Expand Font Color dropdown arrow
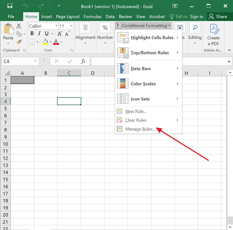 tap(61, 42)
